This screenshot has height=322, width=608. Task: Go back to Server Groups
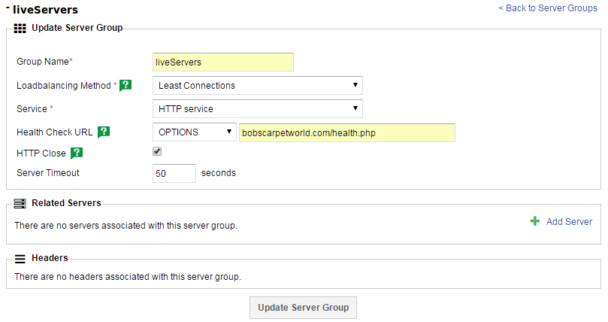[547, 8]
